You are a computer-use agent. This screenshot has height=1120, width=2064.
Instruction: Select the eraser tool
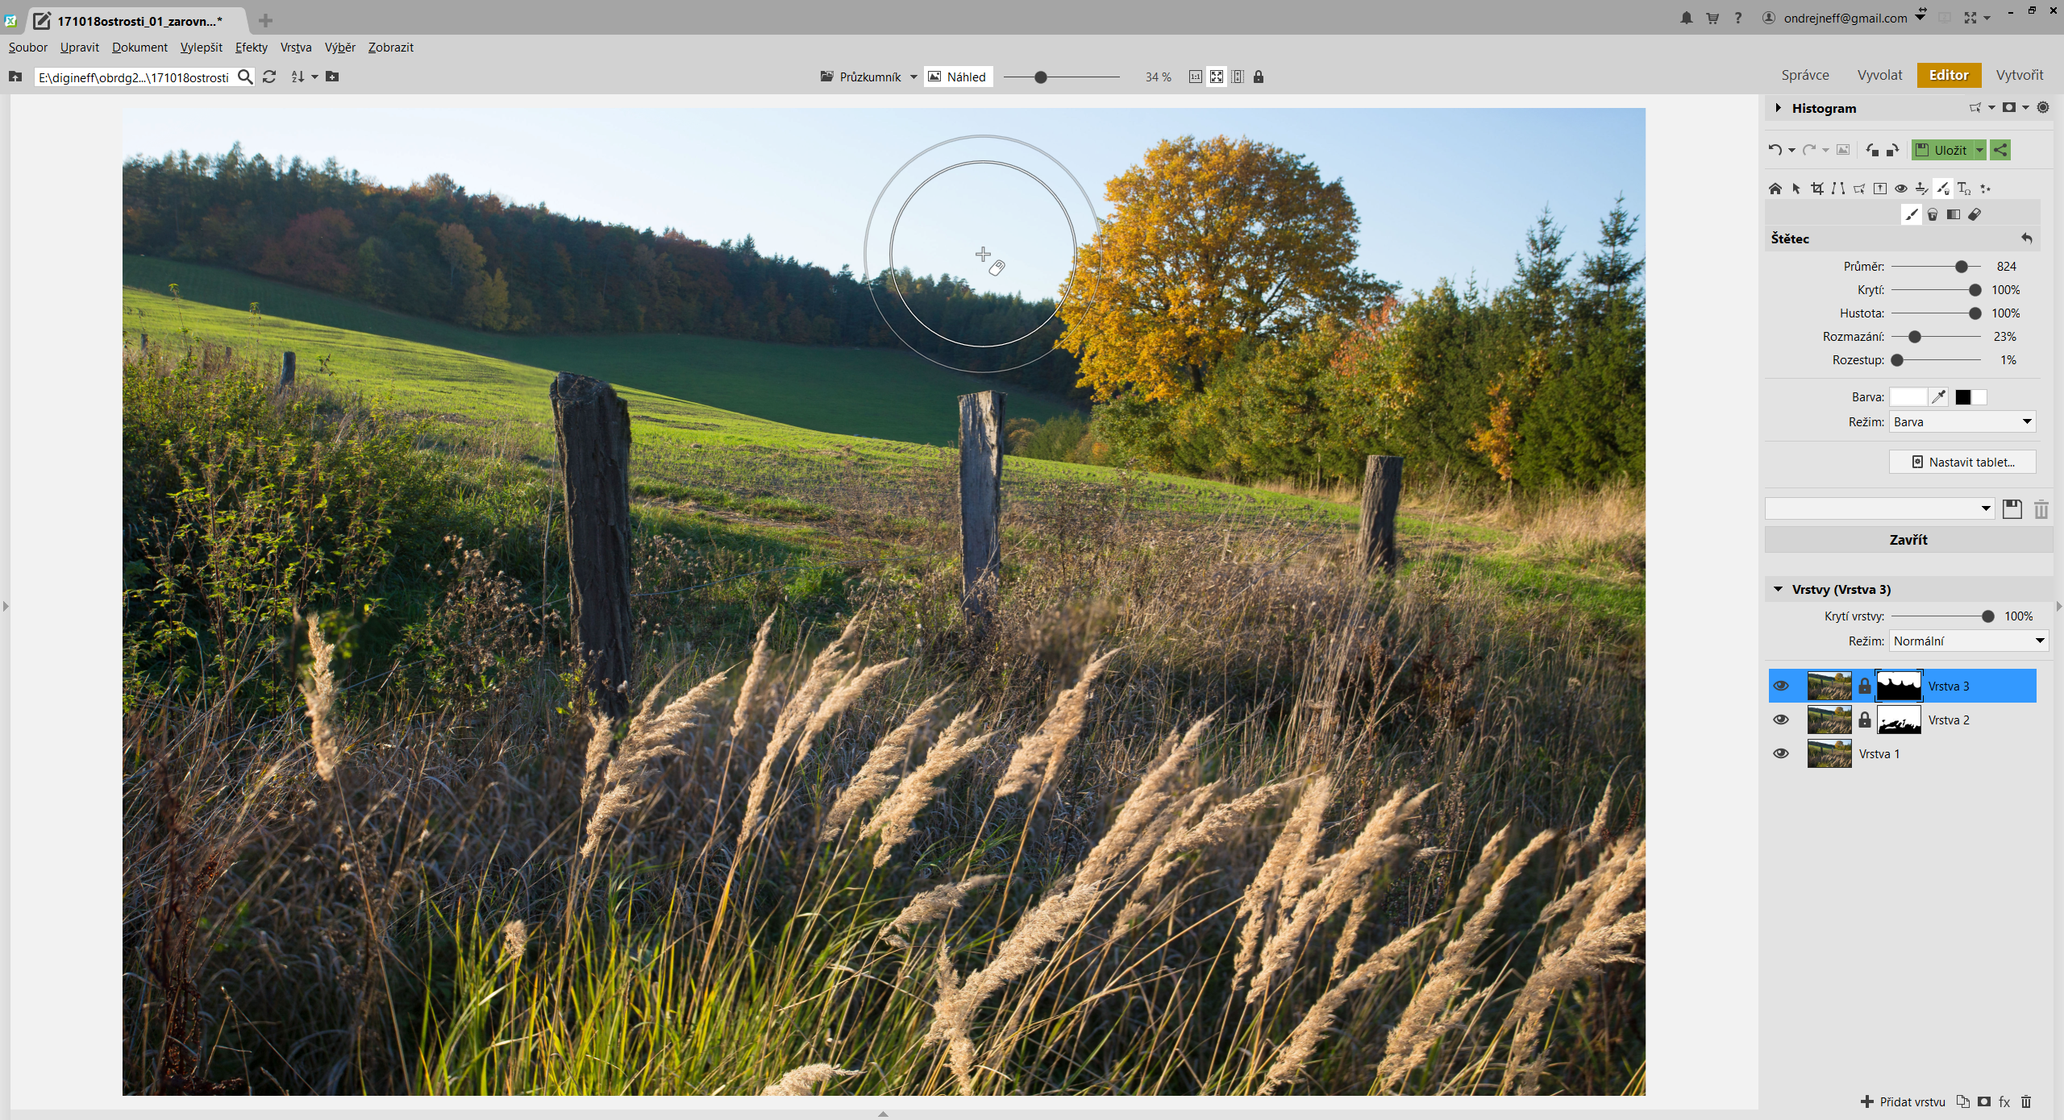coord(1974,214)
